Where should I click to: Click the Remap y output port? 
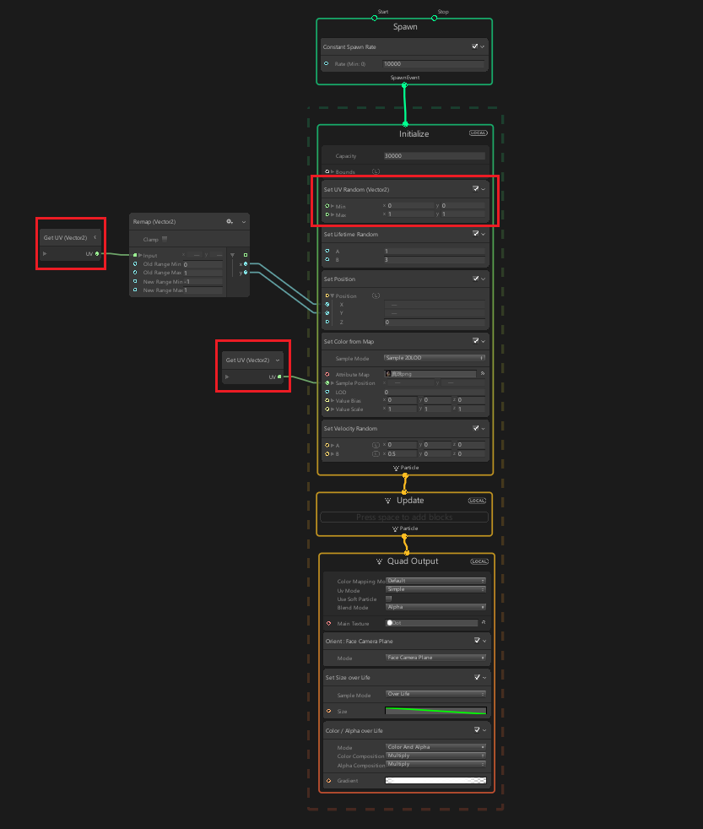(x=246, y=273)
